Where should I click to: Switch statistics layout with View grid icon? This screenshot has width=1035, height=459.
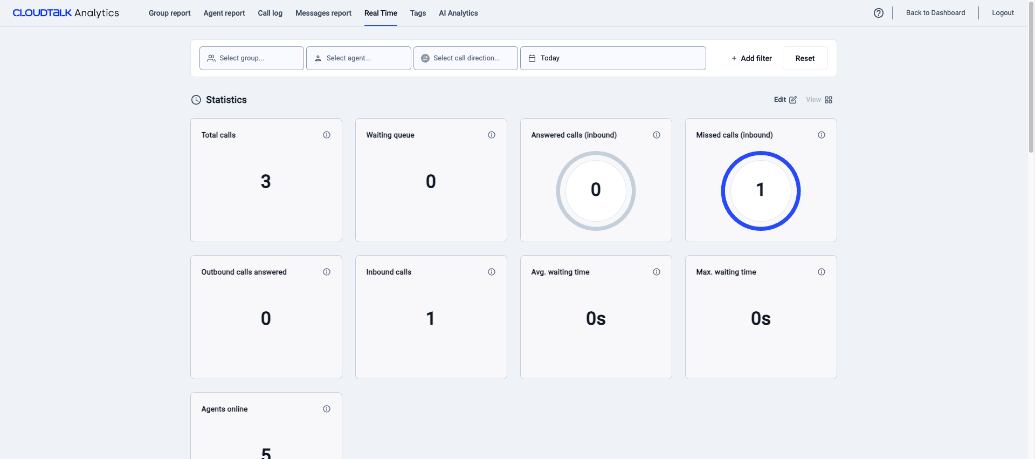click(x=828, y=100)
